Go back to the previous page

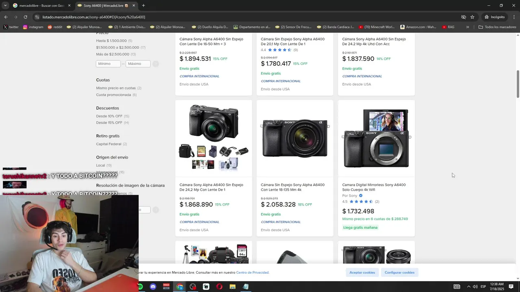(x=6, y=17)
